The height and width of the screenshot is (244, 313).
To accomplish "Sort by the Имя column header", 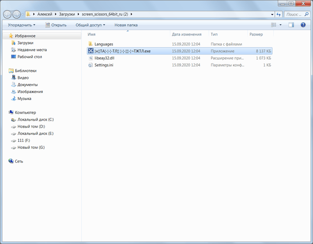I will [x=92, y=34].
